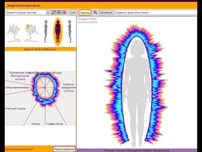
Task: Select the left side-profile silhouette view
Action: (x=45, y=31)
